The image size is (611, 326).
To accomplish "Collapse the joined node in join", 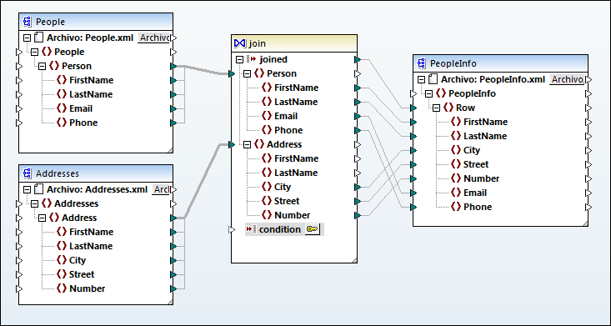I will click(239, 60).
